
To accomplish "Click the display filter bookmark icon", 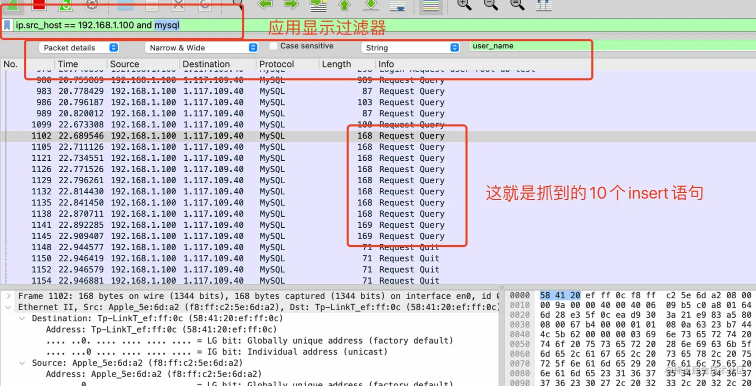I will [7, 25].
